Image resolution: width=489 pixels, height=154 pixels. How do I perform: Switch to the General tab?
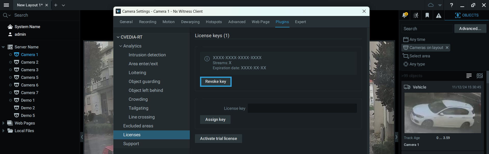126,22
